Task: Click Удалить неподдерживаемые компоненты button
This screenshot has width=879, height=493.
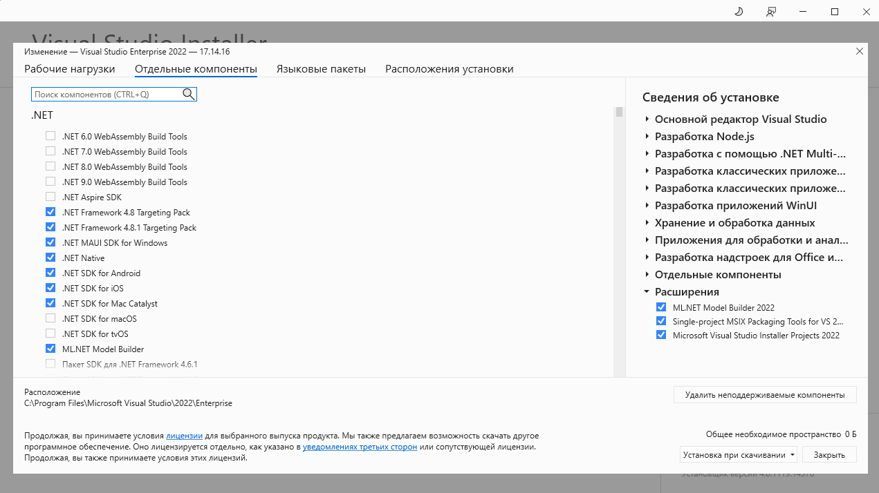Action: pos(764,395)
